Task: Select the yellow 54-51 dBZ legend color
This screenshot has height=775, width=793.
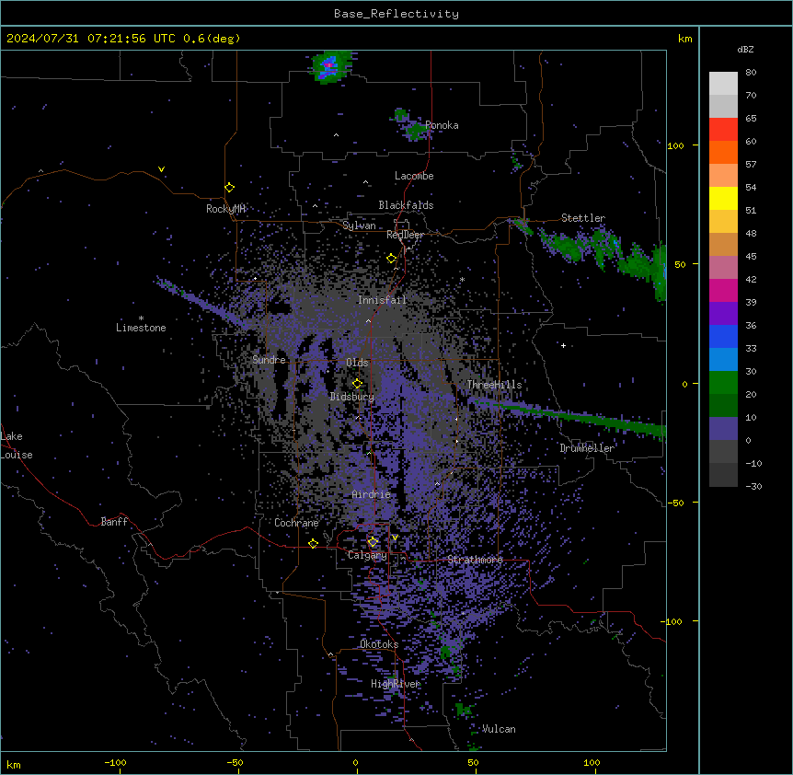Action: pos(723,198)
